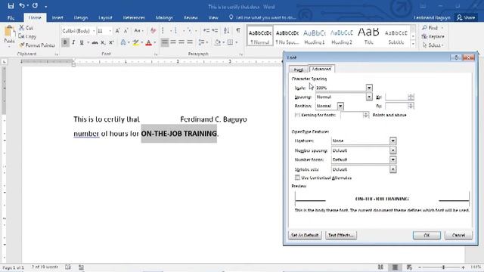Switch to the Design ribbon tab

(x=81, y=17)
